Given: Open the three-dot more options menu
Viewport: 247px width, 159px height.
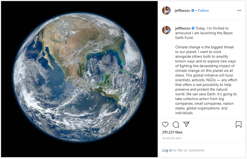Looking at the screenshot, I should click(239, 10).
